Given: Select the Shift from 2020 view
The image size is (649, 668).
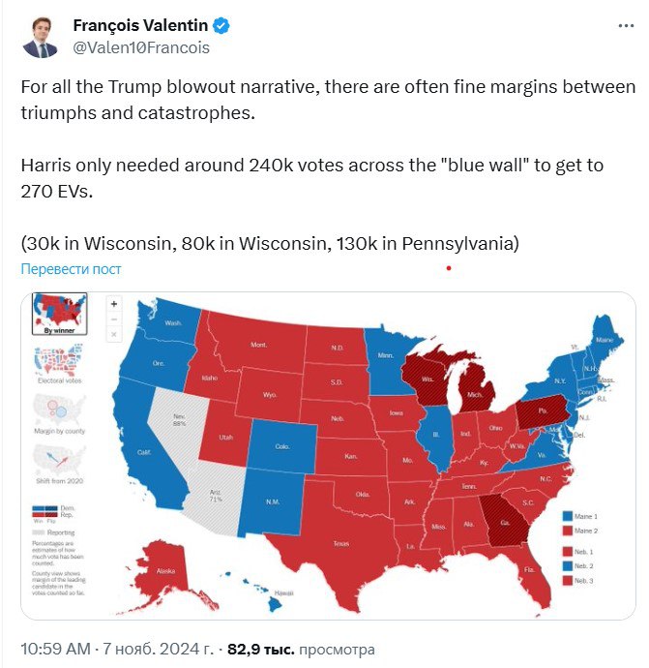Looking at the screenshot, I should (60, 465).
